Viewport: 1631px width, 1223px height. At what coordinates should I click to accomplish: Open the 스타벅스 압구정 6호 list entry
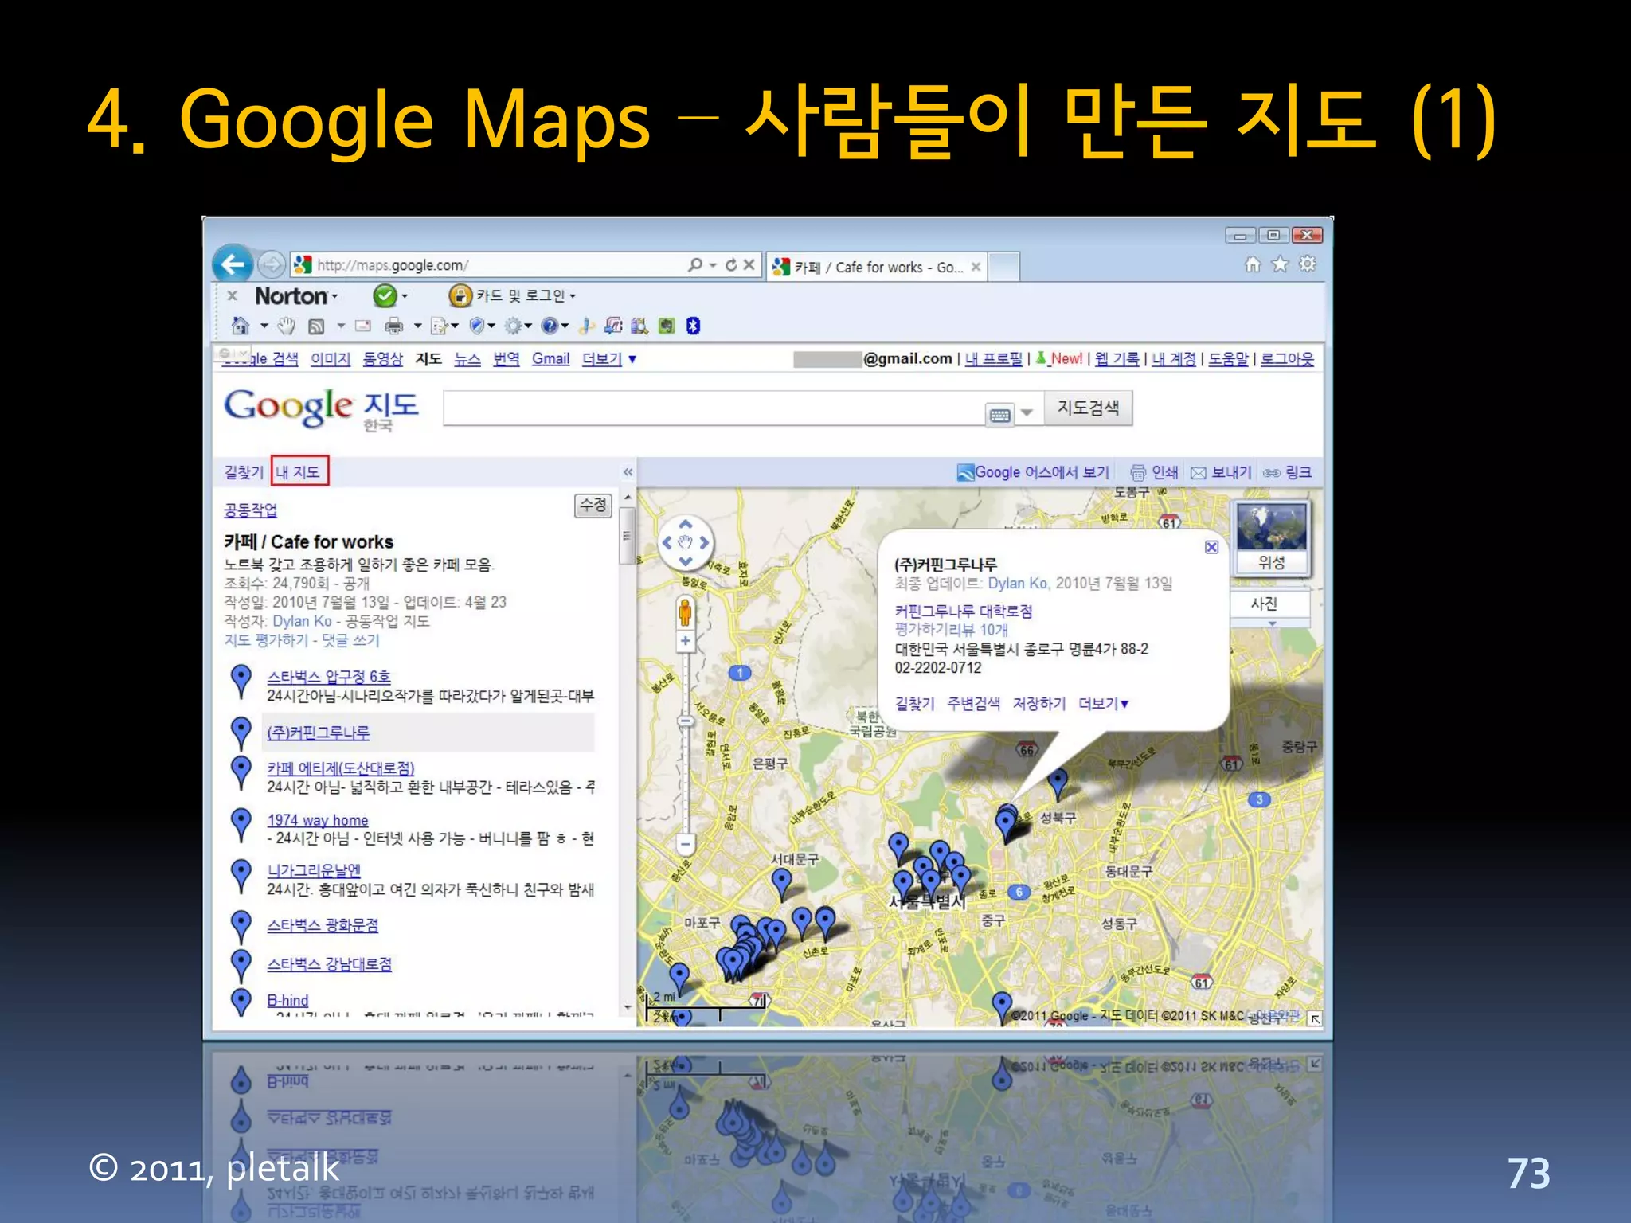click(329, 676)
